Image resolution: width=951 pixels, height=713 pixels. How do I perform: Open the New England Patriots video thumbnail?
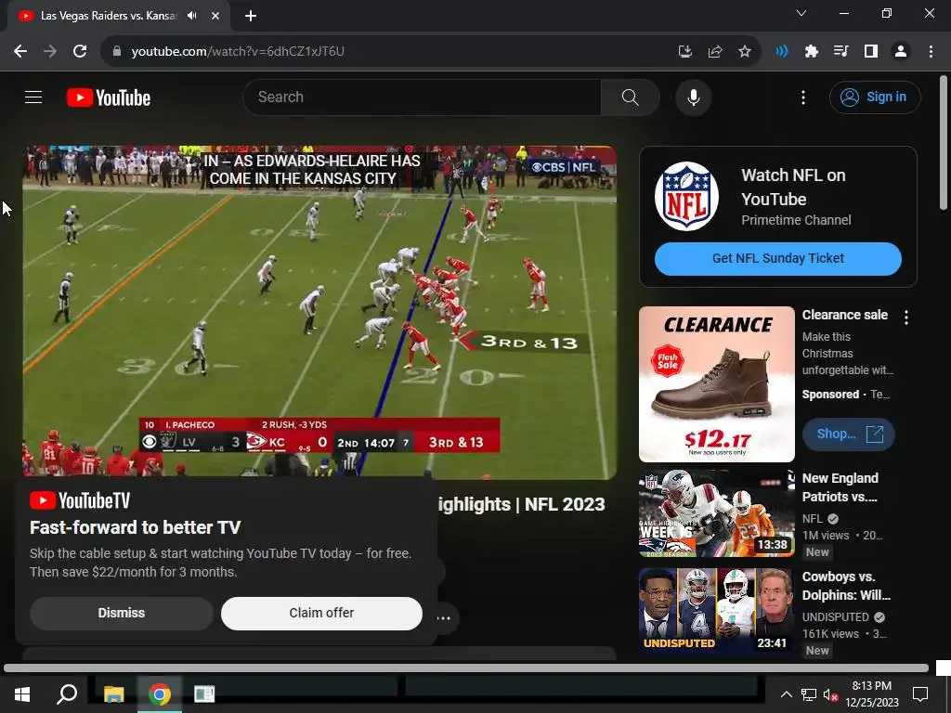coord(716,512)
